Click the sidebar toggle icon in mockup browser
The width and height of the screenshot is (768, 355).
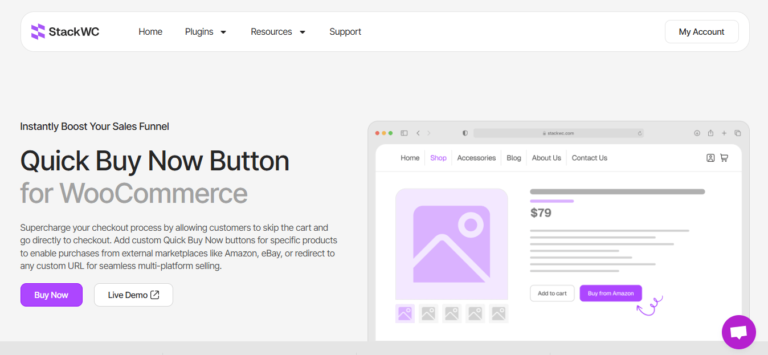point(404,133)
